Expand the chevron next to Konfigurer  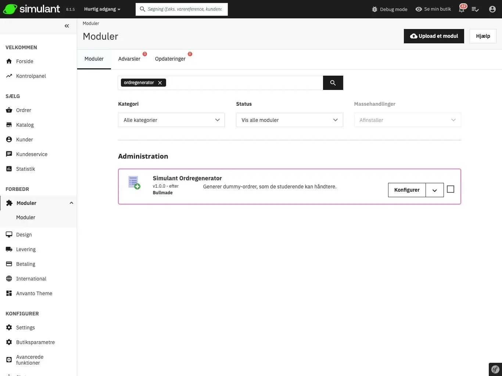point(435,190)
